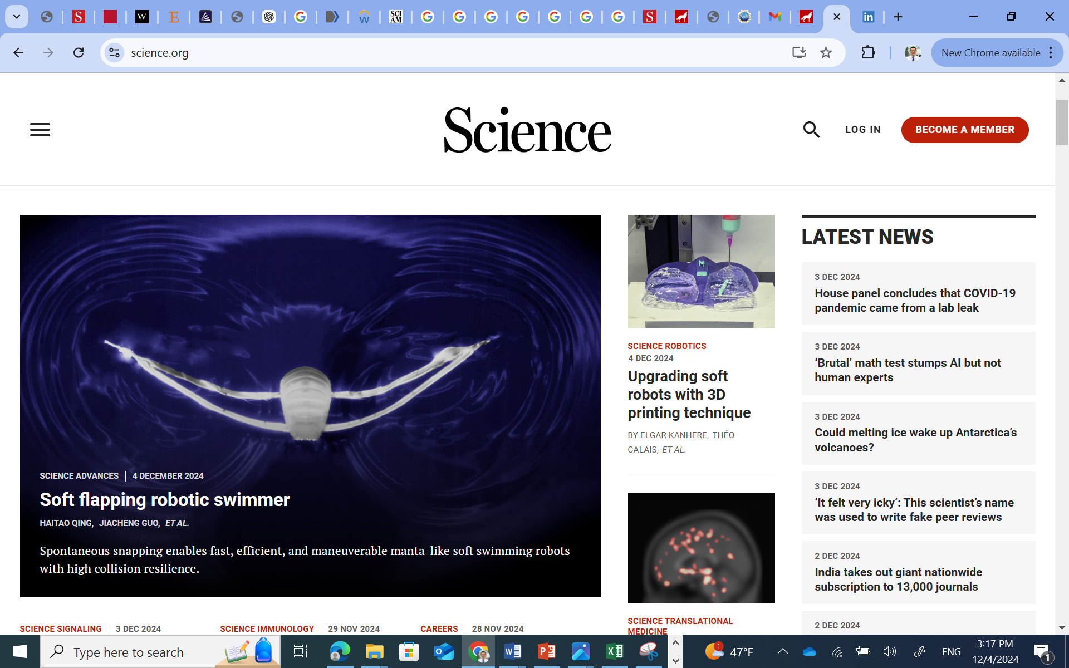Open Chrome menu three-dots button
Screen dimensions: 1069x668
[x=1051, y=52]
